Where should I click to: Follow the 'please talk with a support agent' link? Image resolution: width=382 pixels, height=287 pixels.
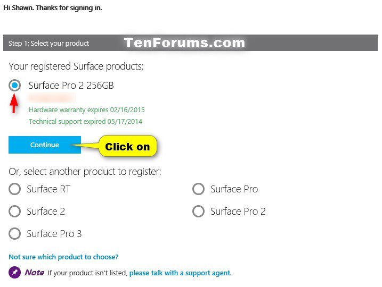tap(180, 273)
